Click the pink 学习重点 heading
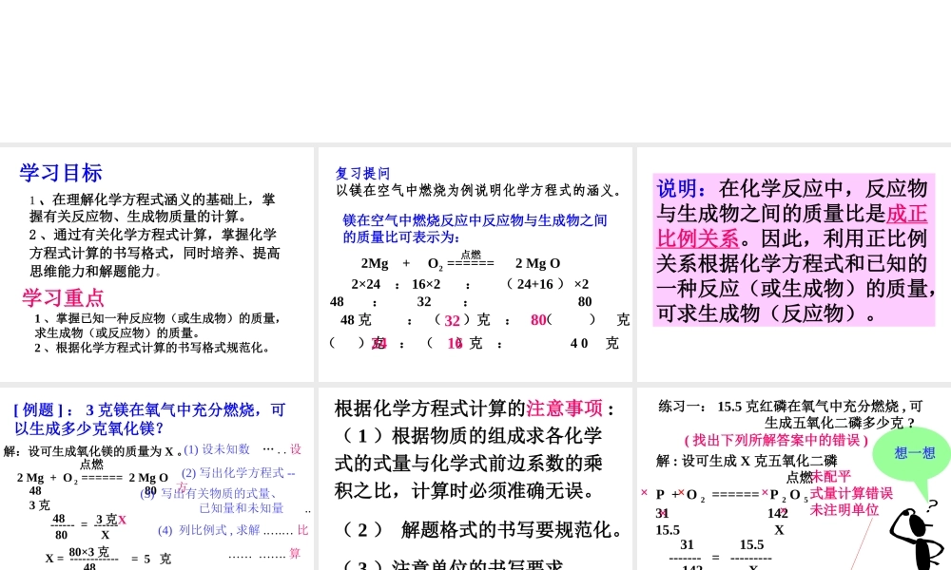This screenshot has width=951, height=570. pos(63,297)
